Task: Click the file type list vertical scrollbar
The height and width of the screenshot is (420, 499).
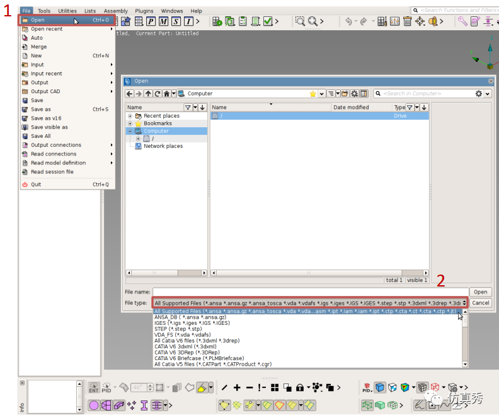Action: pyautogui.click(x=465, y=338)
